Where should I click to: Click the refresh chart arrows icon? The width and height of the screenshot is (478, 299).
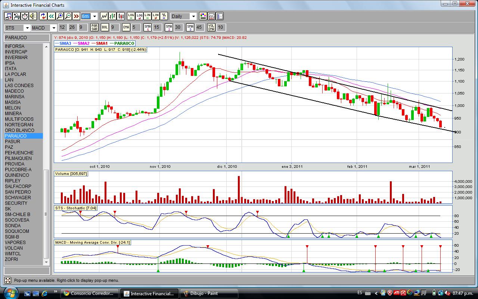point(43,16)
